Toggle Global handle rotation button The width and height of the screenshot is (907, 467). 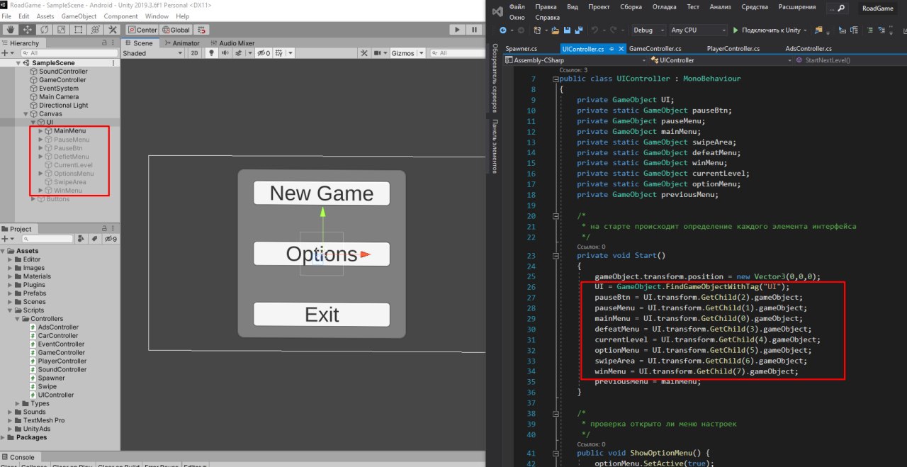(x=176, y=30)
